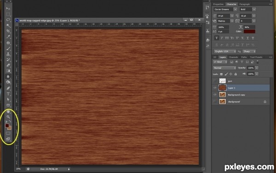This screenshot has height=173, width=276.
Task: Show the hidden Background layer
Action: tap(215, 101)
